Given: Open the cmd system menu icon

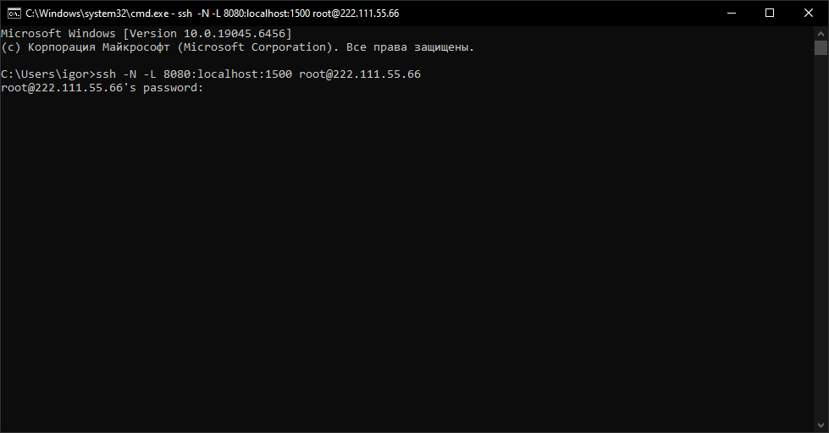Looking at the screenshot, I should coord(14,13).
